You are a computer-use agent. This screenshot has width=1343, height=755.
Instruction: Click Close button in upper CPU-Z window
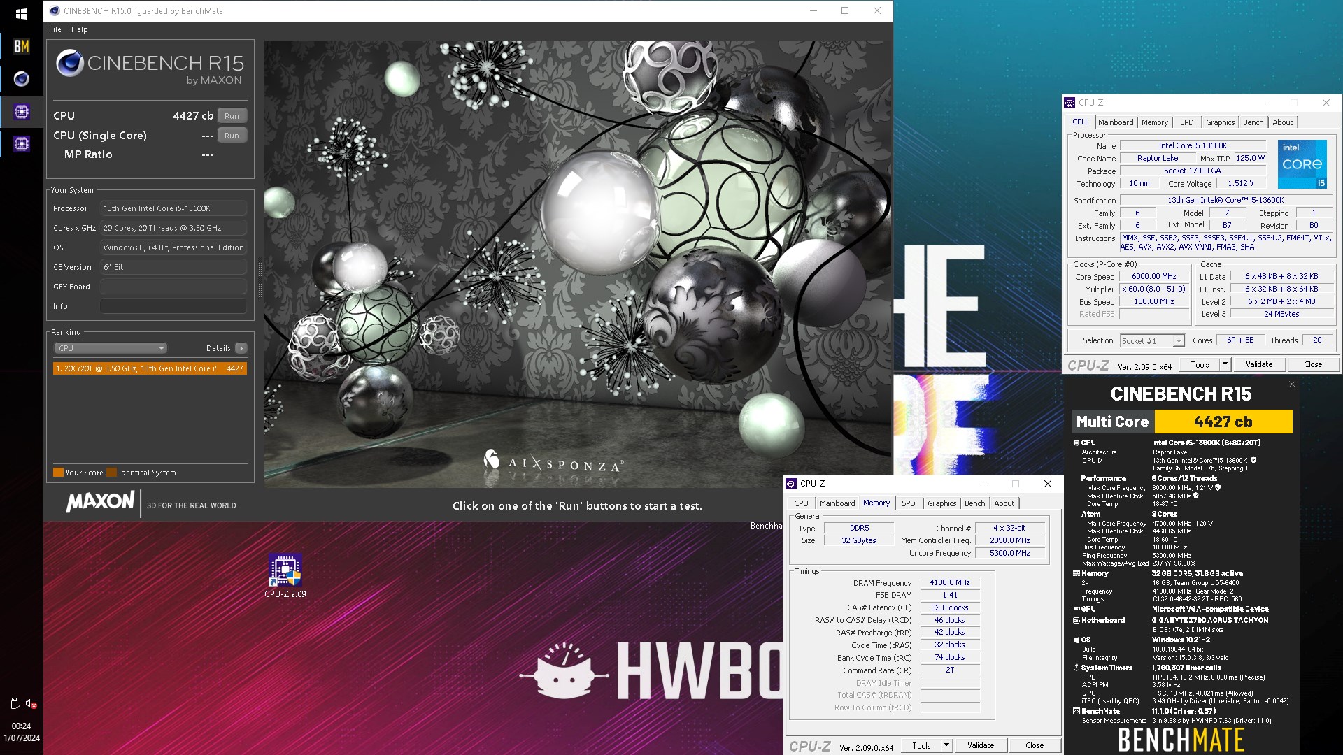click(1313, 364)
